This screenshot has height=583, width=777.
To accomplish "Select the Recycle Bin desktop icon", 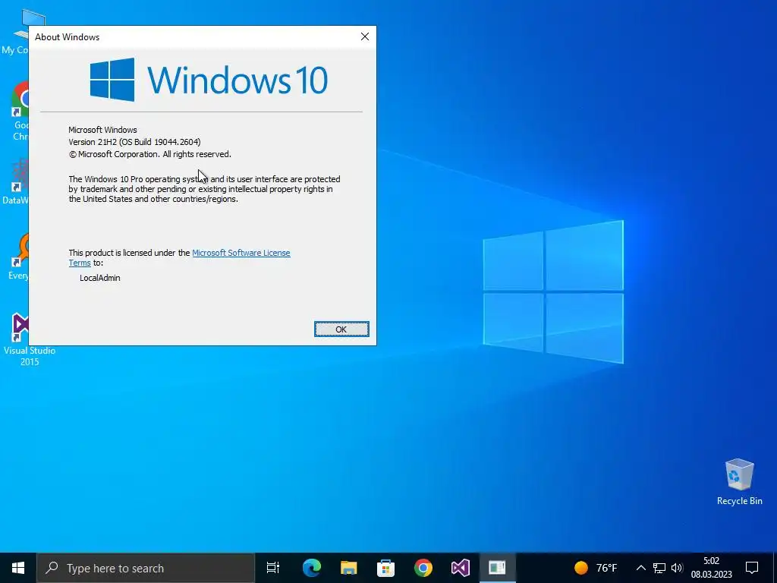I will coord(739,482).
